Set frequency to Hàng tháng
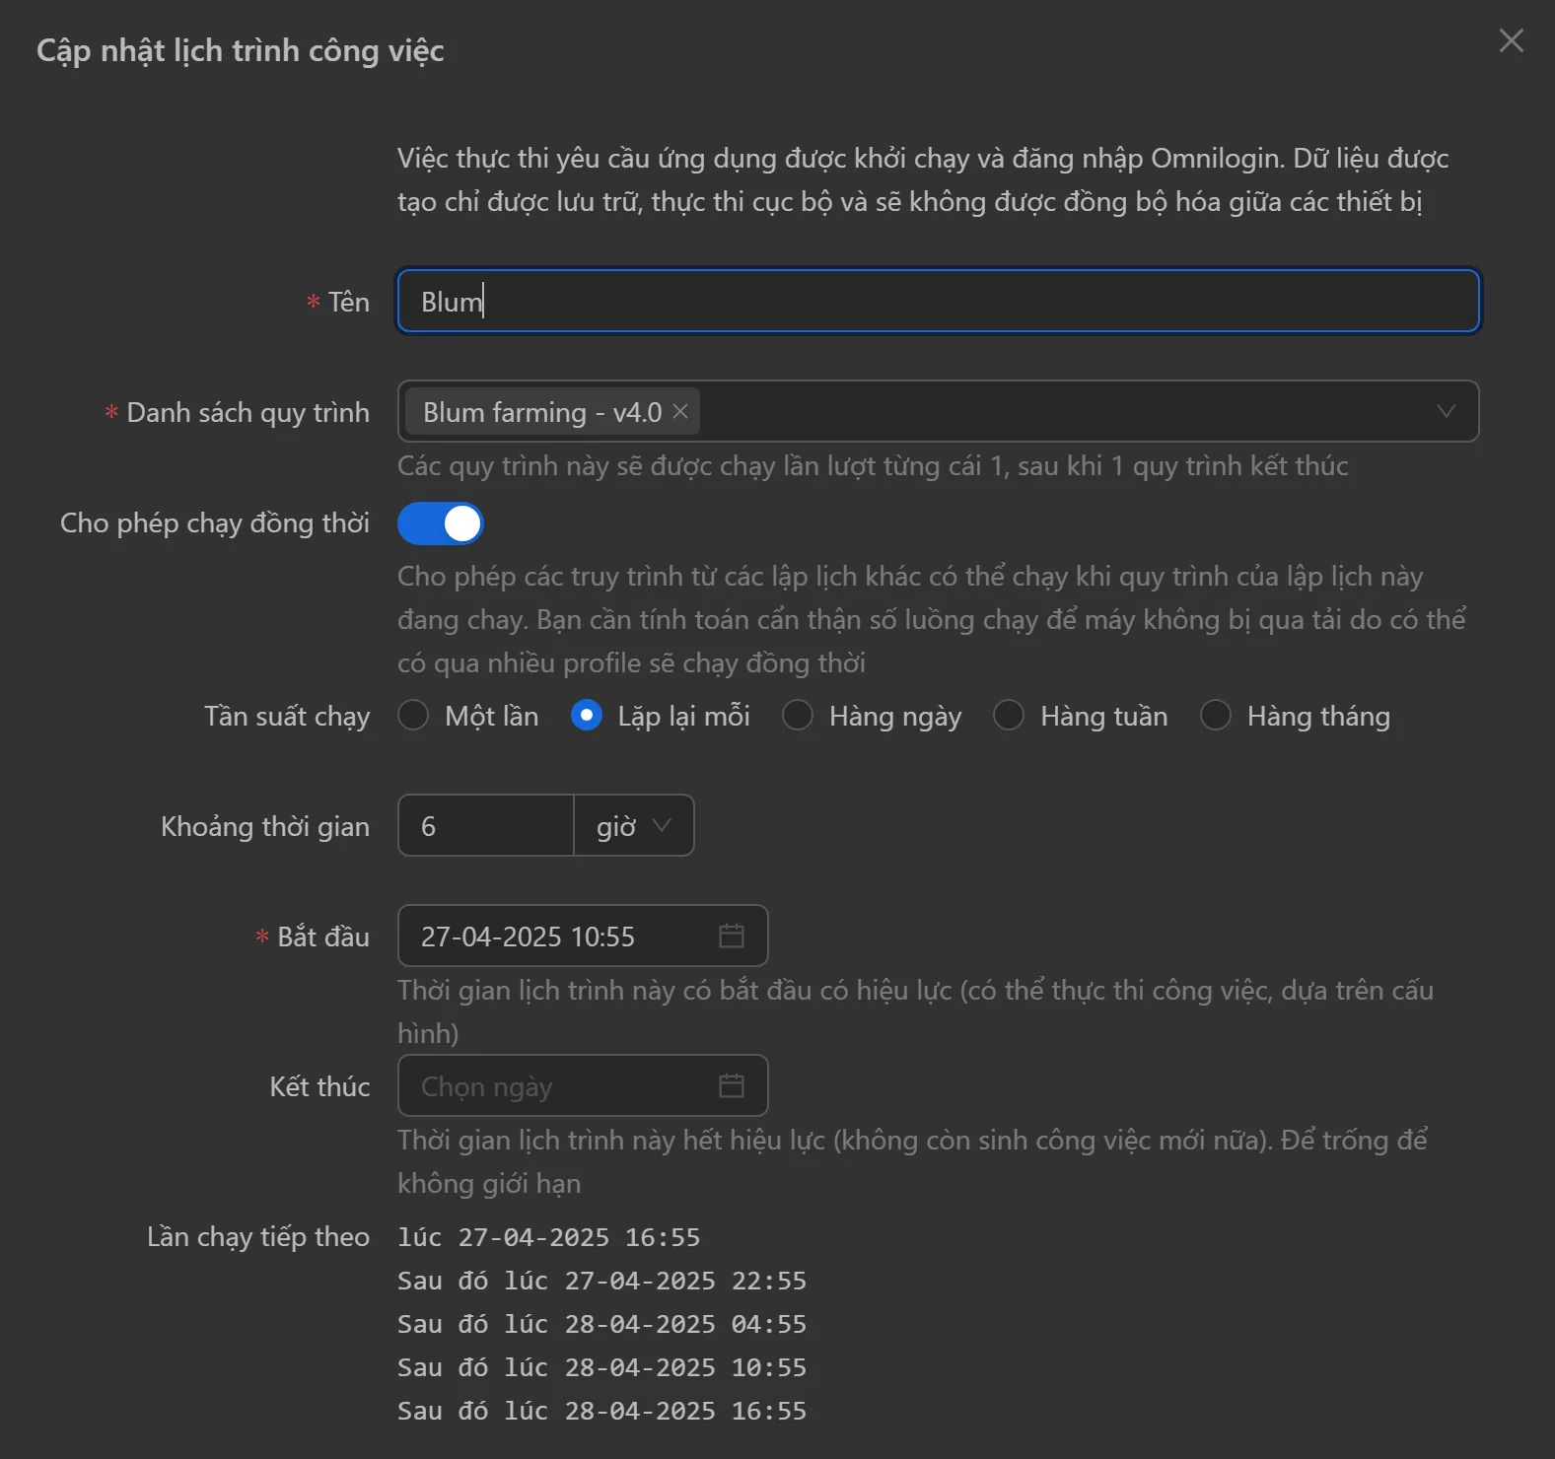The image size is (1555, 1459). point(1216,715)
